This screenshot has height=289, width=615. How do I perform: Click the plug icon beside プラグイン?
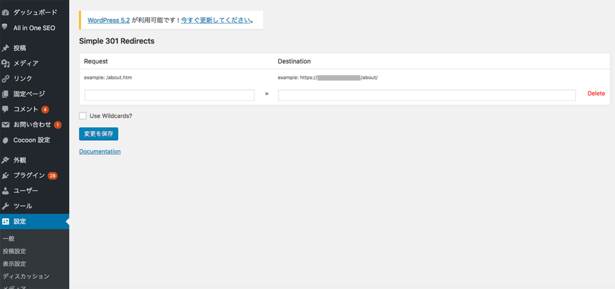tap(5, 175)
